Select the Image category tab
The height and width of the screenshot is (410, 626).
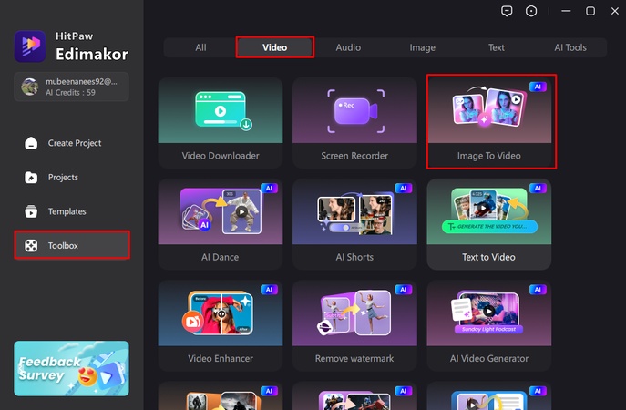pos(422,47)
